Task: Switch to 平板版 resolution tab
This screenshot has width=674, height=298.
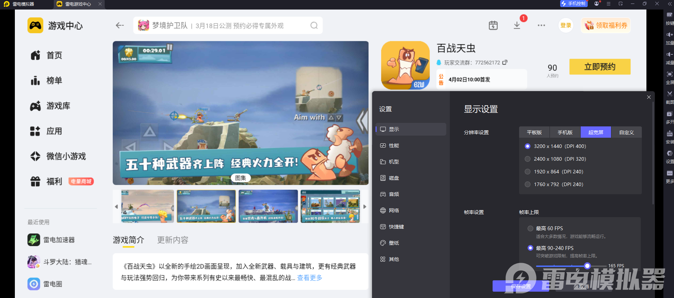Action: (534, 132)
